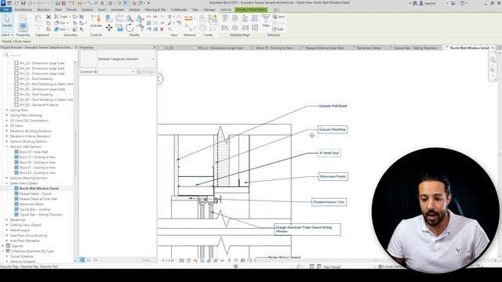Click the Offset tool icon
502x282 pixels.
tap(119, 18)
